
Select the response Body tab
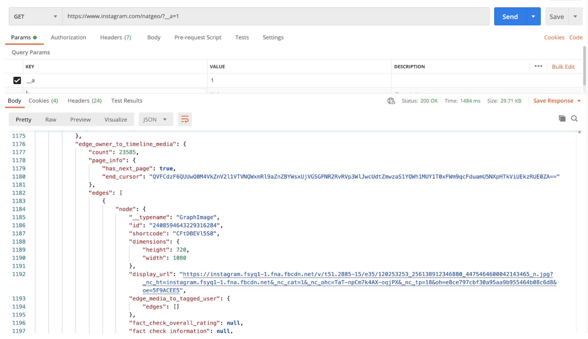(x=14, y=101)
